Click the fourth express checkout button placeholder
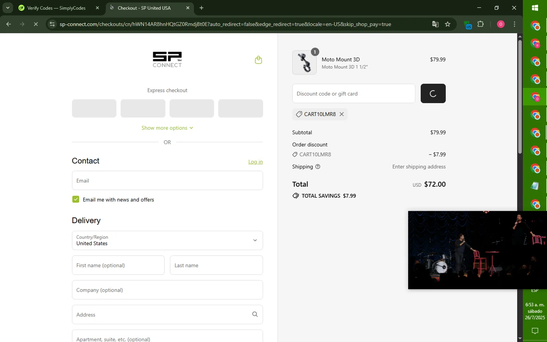This screenshot has width=547, height=342. tap(240, 108)
